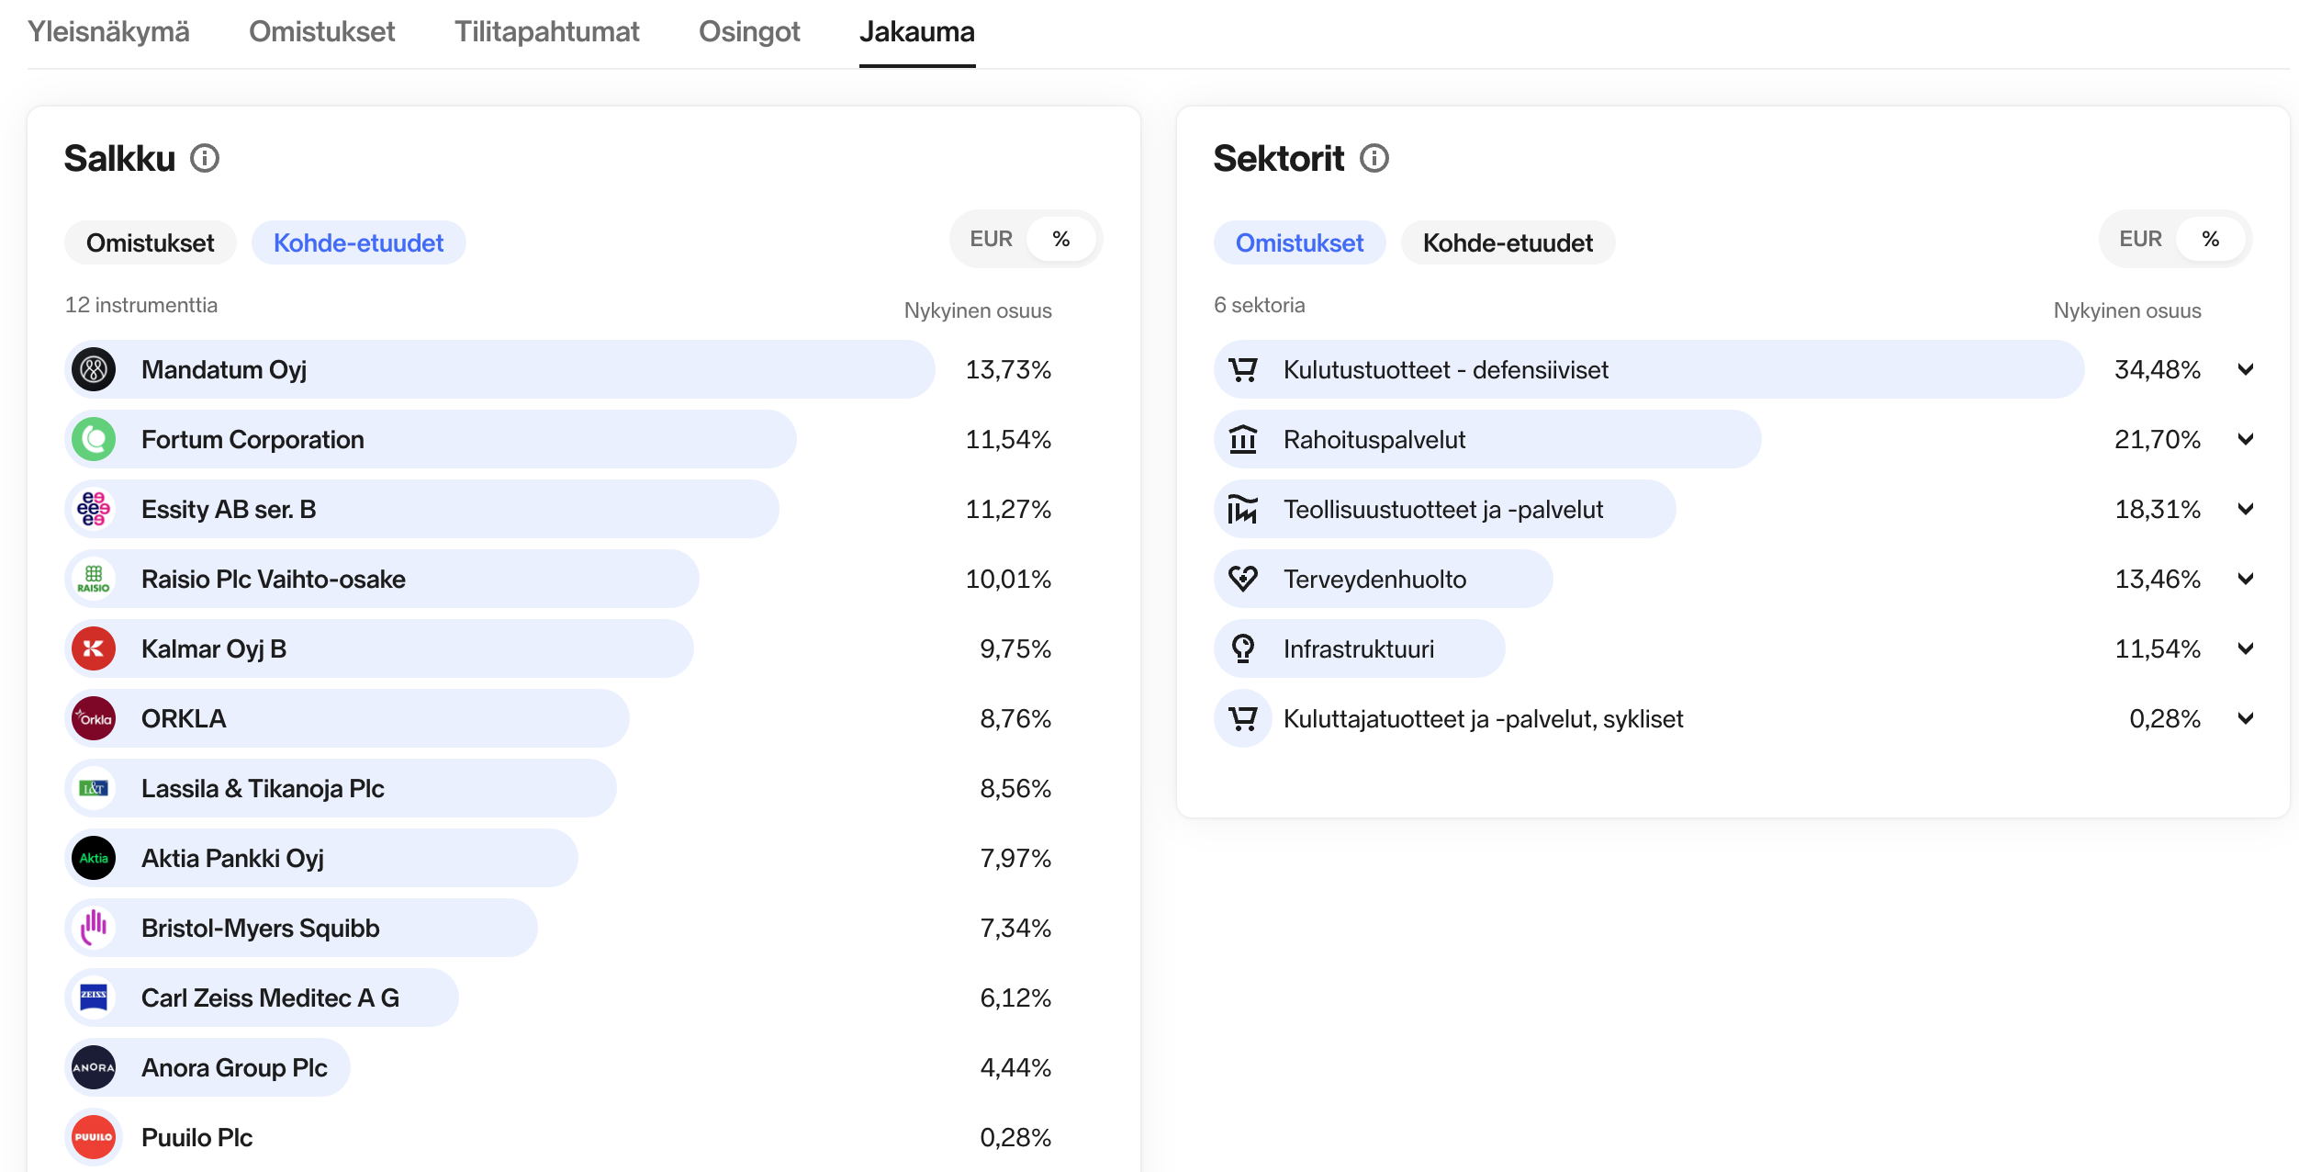The height and width of the screenshot is (1172, 2299).
Task: Expand the Kulutustuotteet - defensiiviset sector
Action: [x=2246, y=369]
